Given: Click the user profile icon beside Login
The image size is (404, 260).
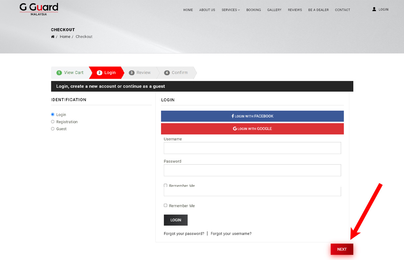Looking at the screenshot, I should point(374,10).
